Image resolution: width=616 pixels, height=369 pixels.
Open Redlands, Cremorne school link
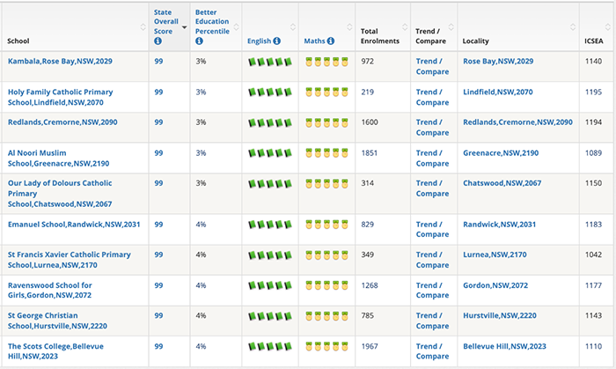62,122
